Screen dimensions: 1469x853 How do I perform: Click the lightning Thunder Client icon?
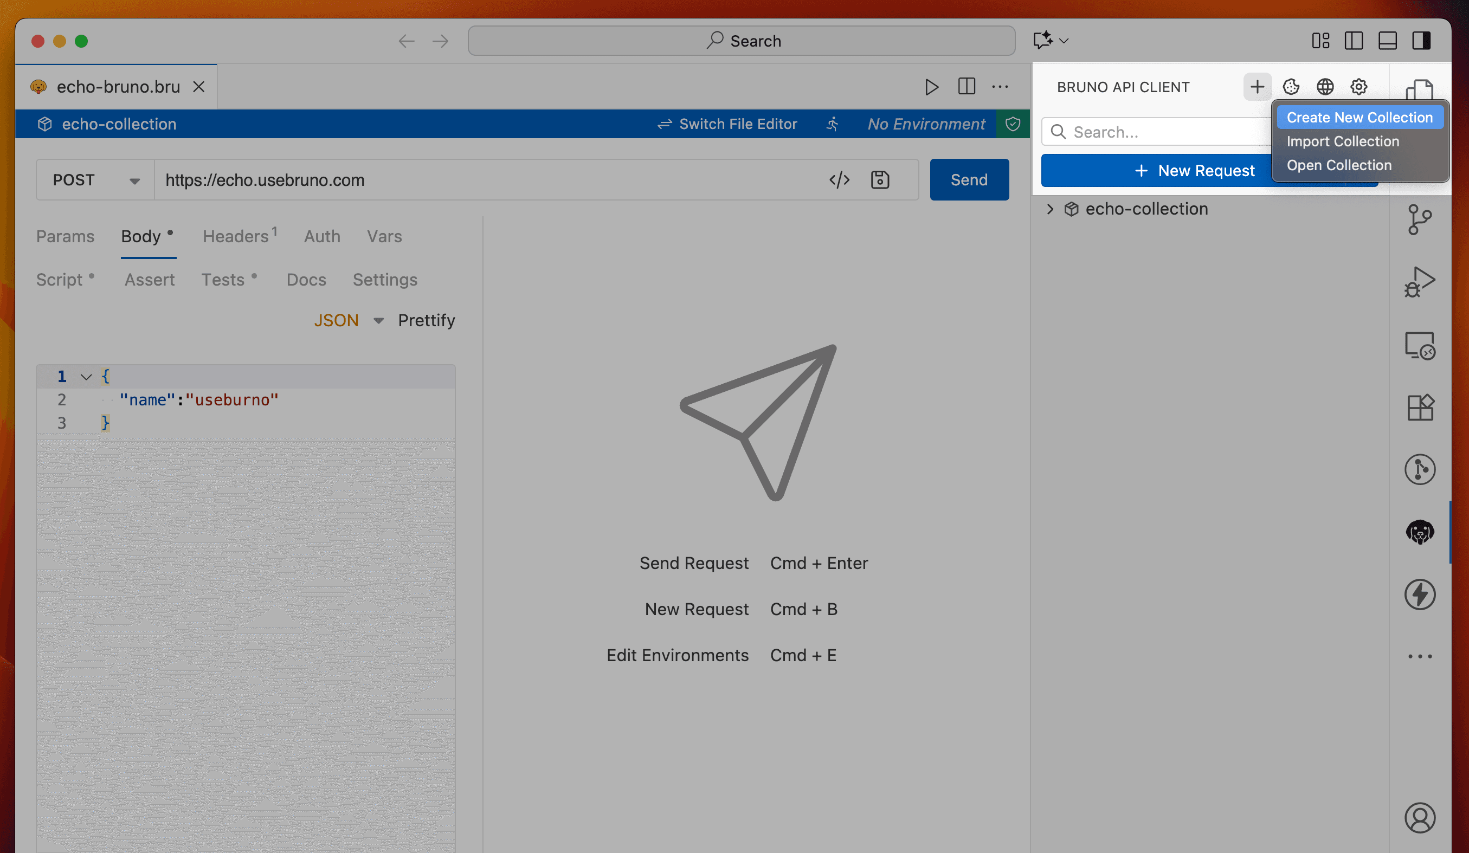click(1420, 594)
